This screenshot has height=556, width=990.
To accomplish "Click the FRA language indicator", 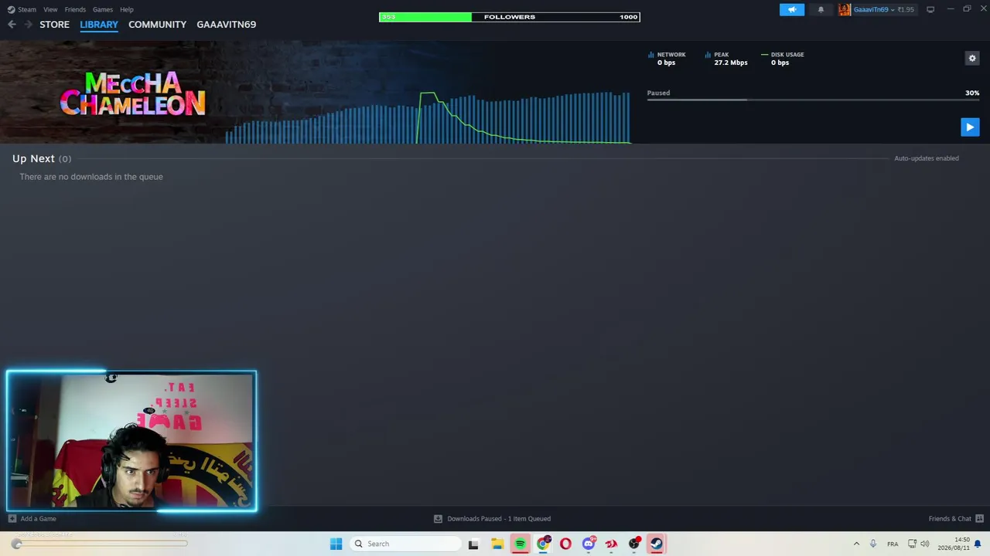I will point(893,544).
